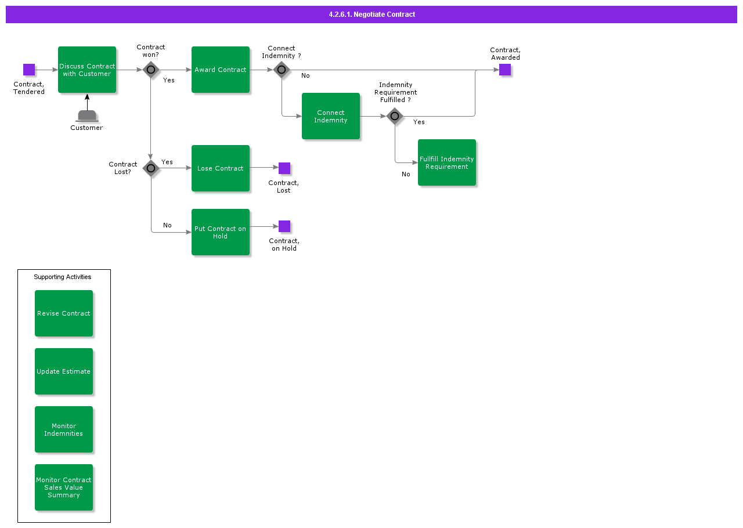Click the Contract Awarded end event square

pyautogui.click(x=505, y=70)
